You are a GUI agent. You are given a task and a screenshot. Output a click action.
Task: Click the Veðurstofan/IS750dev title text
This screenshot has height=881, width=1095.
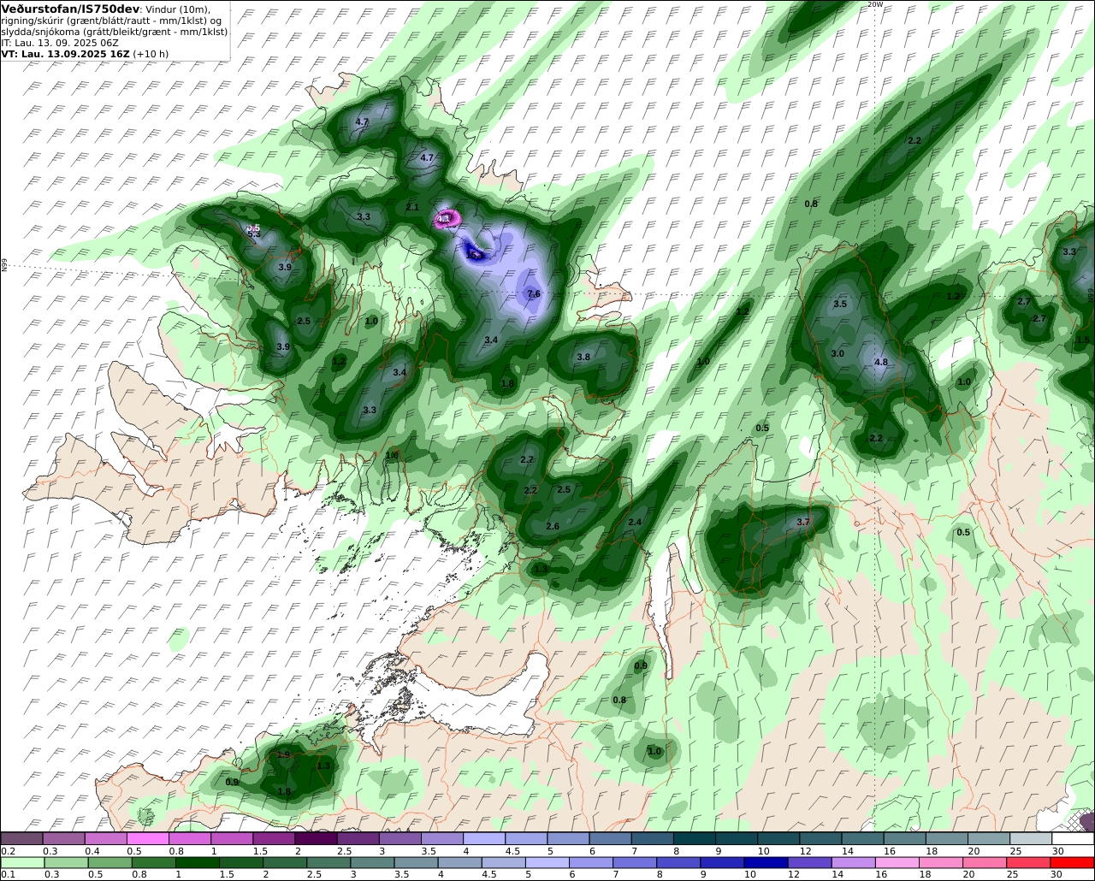(x=70, y=9)
